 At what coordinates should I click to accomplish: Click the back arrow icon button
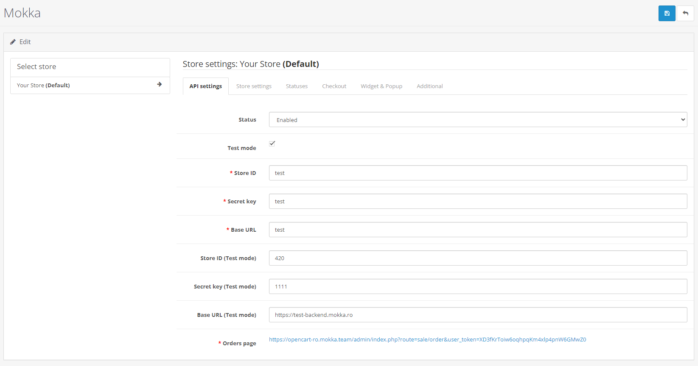coord(685,13)
